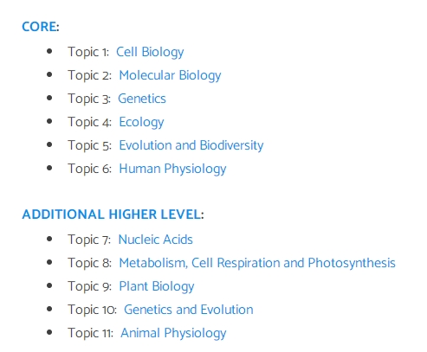Open Genetics and Evolution under Topic 10

189,310
